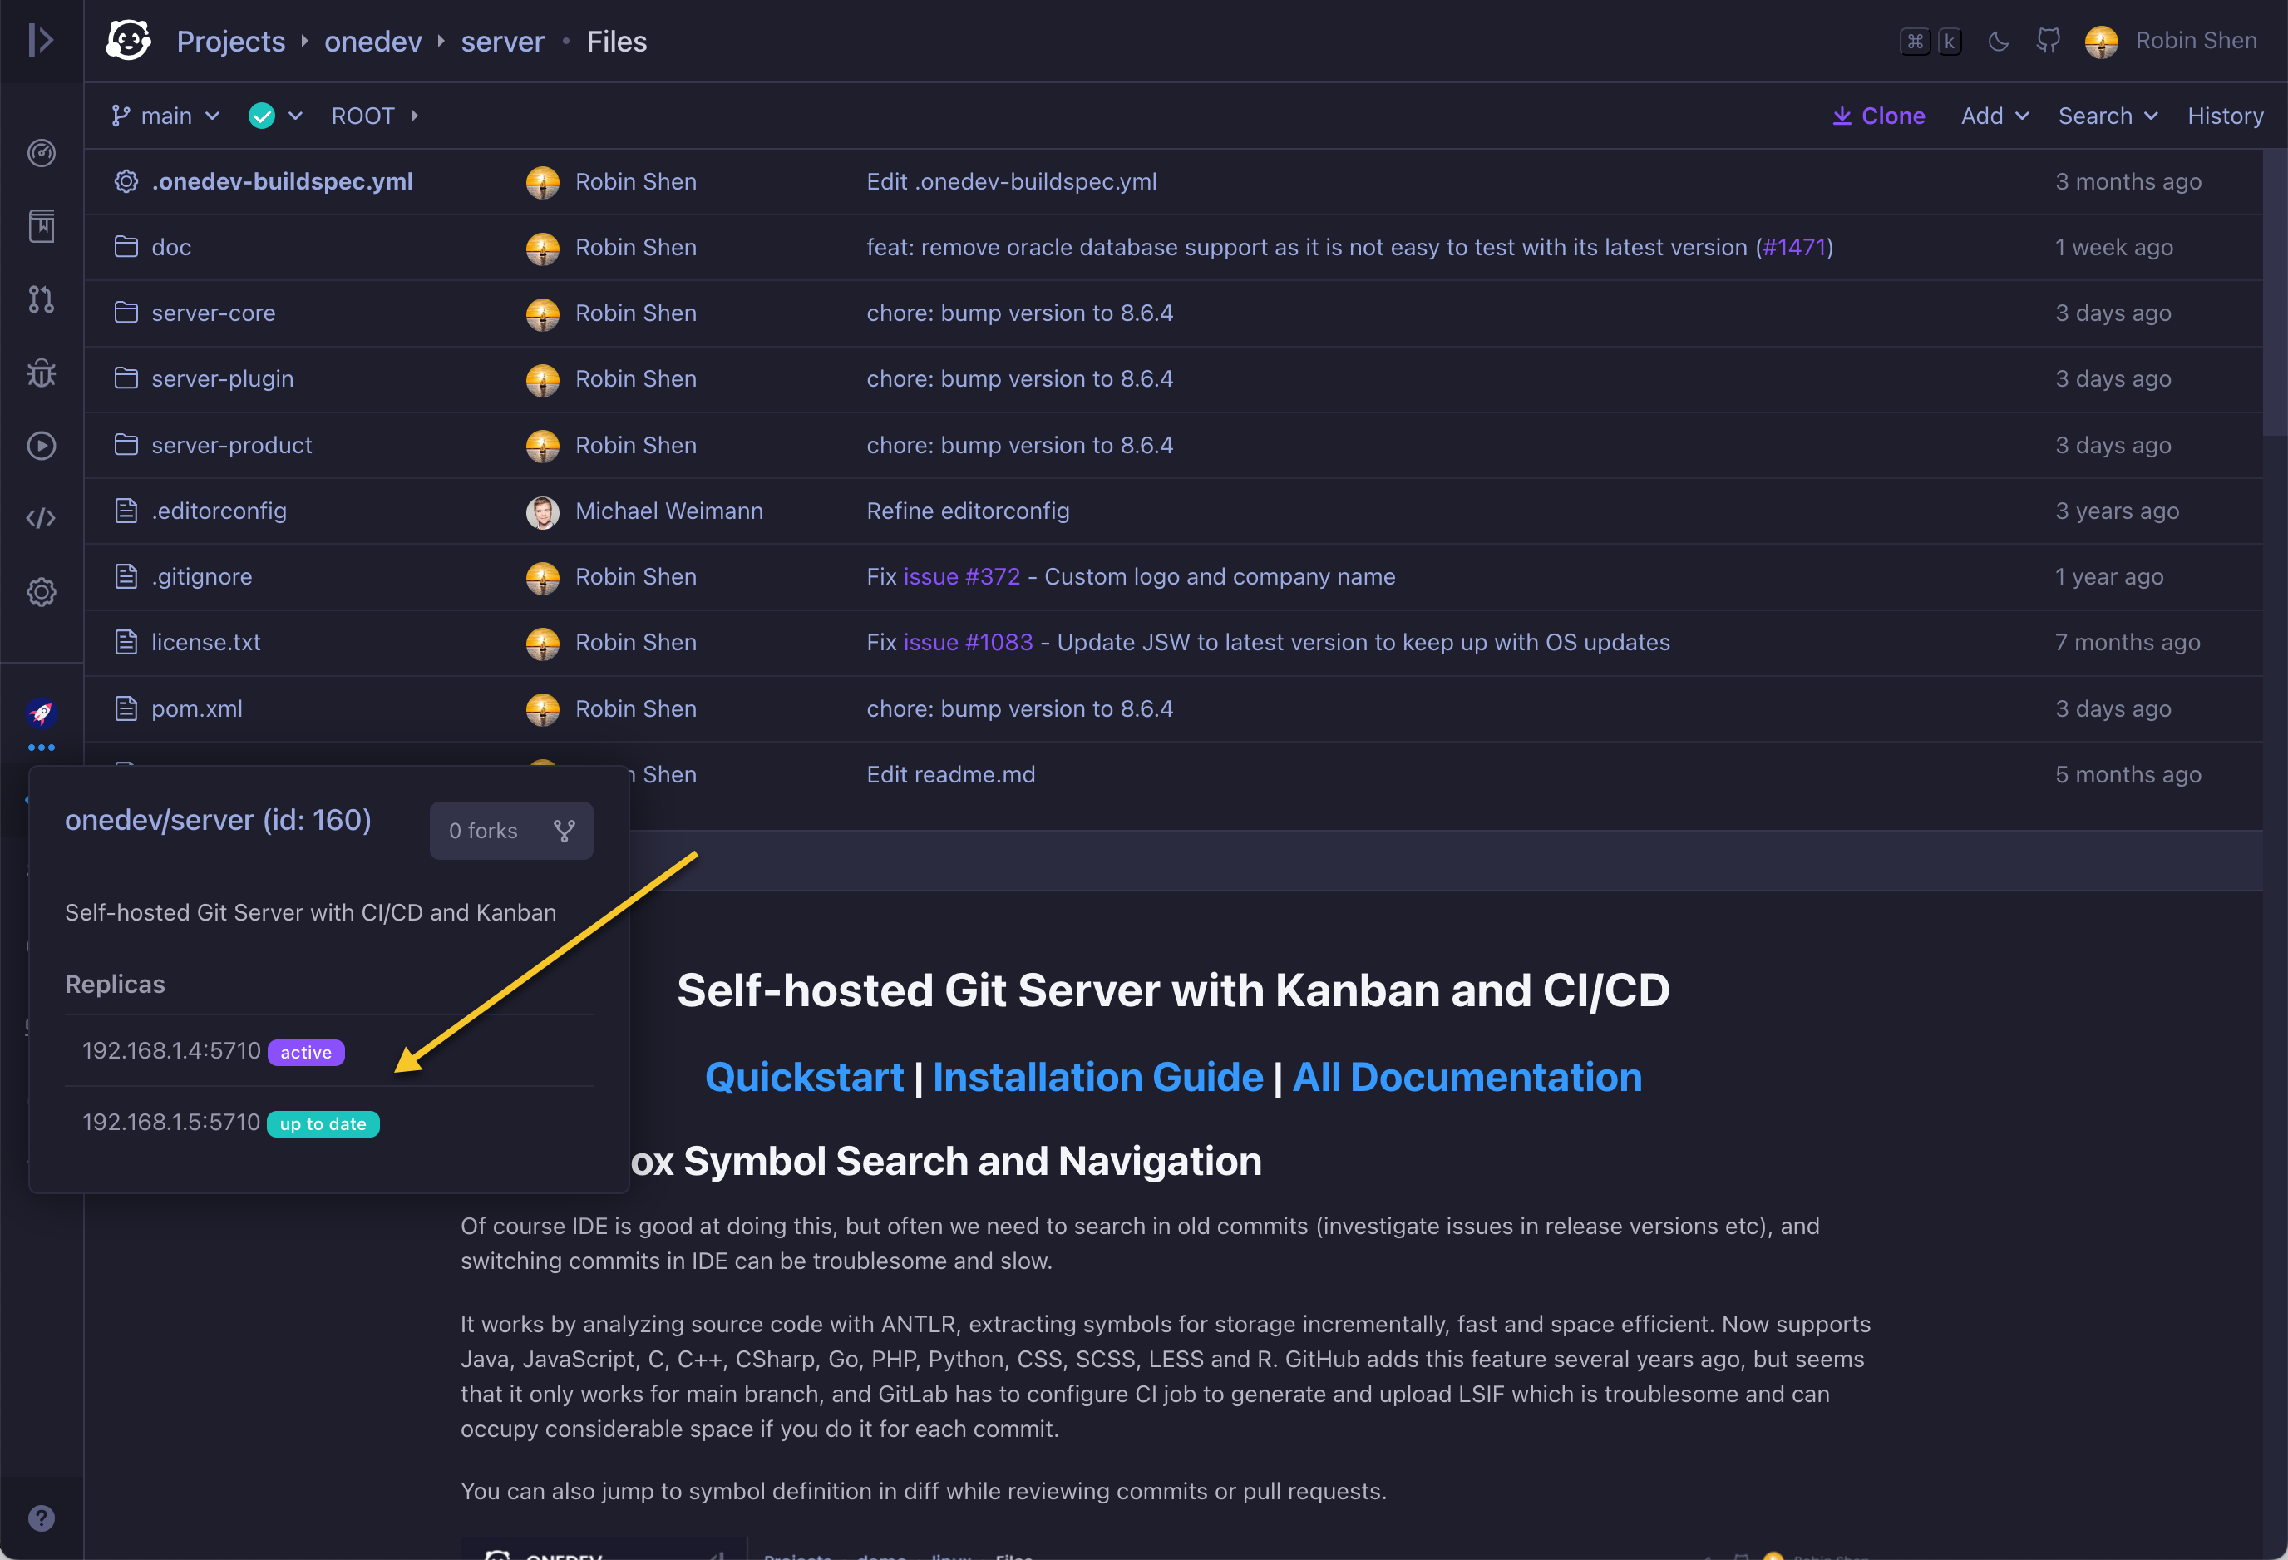Click the Clone button
The width and height of the screenshot is (2288, 1560).
(1878, 116)
